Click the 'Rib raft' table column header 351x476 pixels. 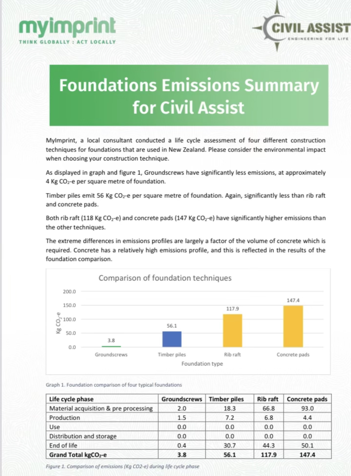pyautogui.click(x=268, y=399)
